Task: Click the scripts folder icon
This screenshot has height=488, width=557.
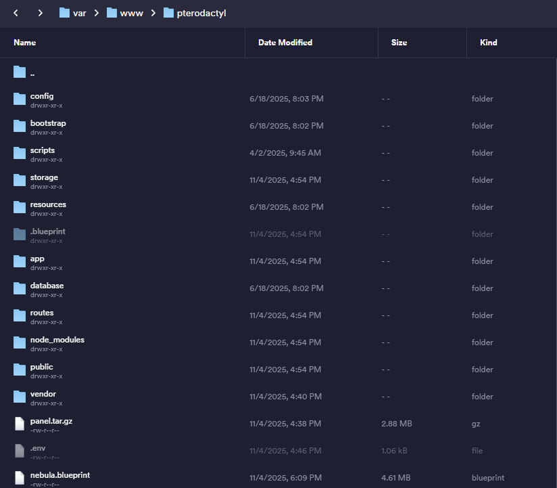Action: [20, 153]
